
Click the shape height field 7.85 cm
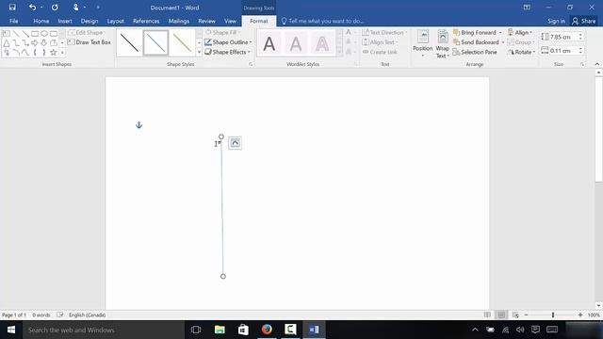click(x=562, y=37)
